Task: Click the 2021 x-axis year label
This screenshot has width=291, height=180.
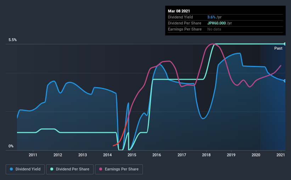Action: [280, 155]
